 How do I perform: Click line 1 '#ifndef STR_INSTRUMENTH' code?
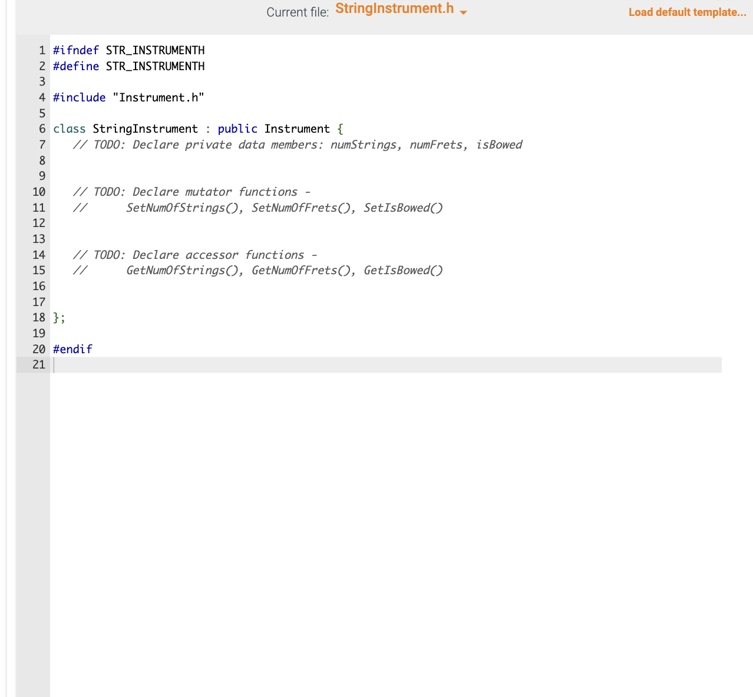129,50
